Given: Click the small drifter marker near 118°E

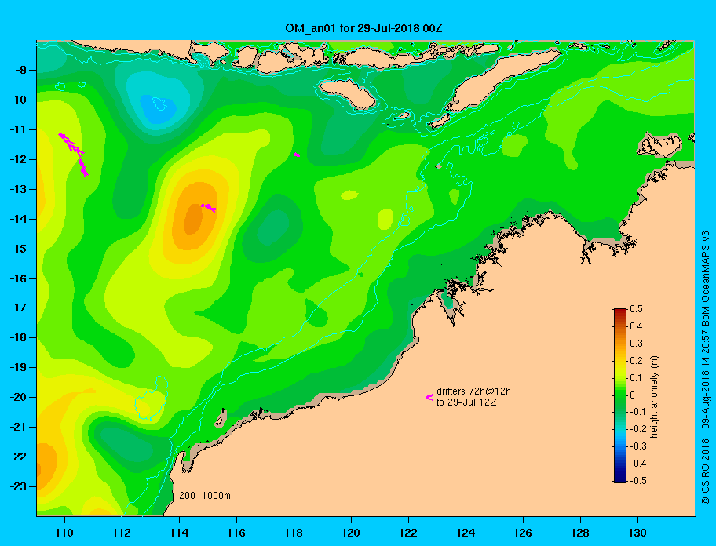Looking at the screenshot, I should 297,155.
